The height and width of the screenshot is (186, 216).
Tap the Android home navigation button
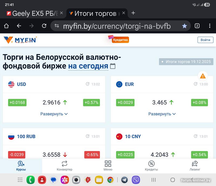(173, 180)
